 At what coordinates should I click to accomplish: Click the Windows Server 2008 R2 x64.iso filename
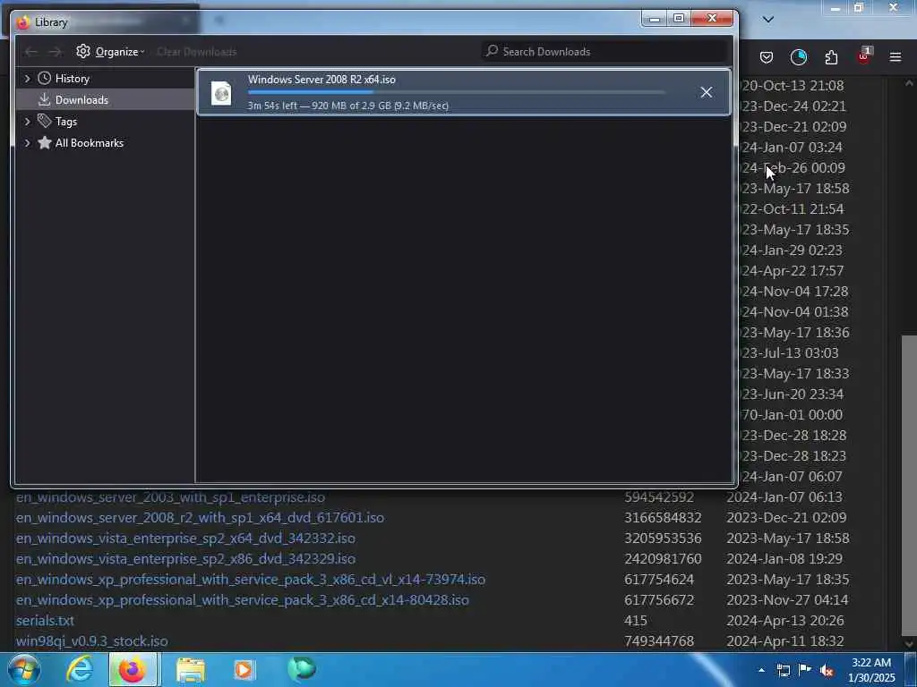321,80
